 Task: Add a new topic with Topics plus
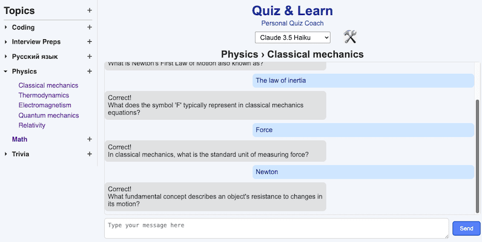pos(90,10)
